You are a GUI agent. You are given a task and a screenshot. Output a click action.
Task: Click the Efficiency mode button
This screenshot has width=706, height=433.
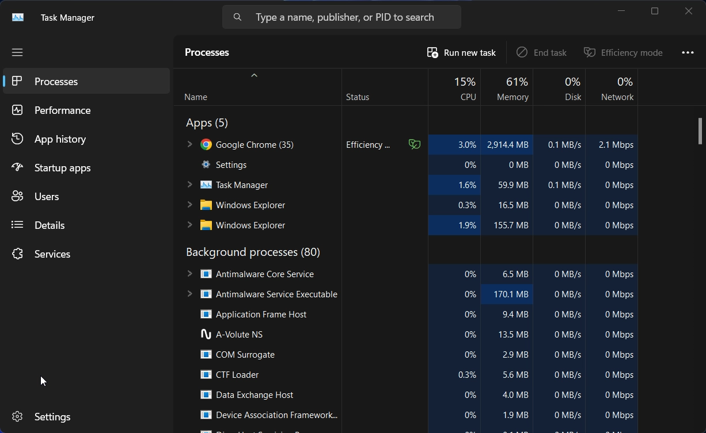pyautogui.click(x=623, y=52)
